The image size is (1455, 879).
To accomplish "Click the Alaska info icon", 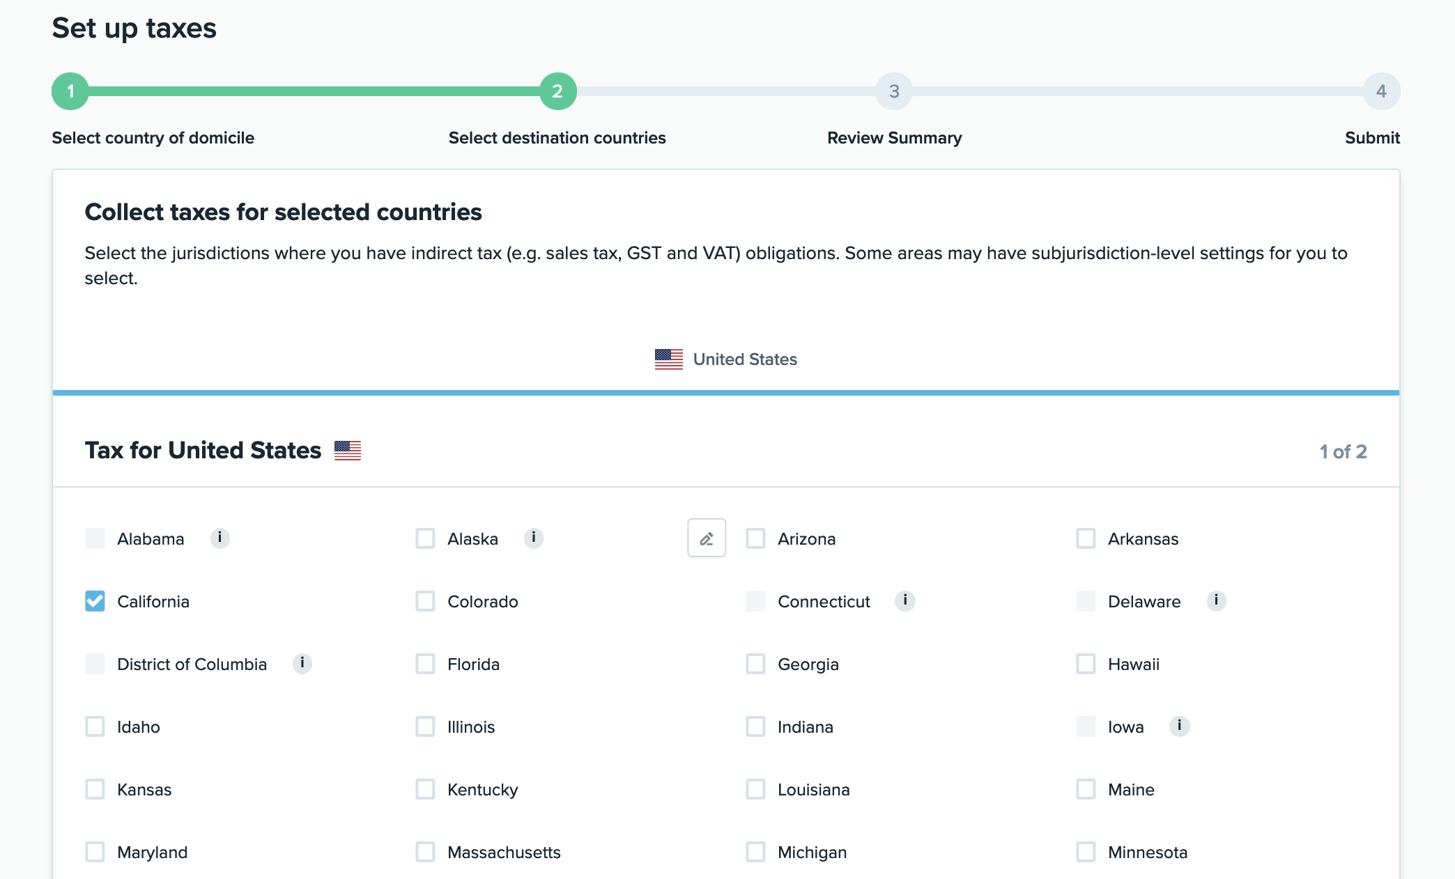I will (533, 538).
